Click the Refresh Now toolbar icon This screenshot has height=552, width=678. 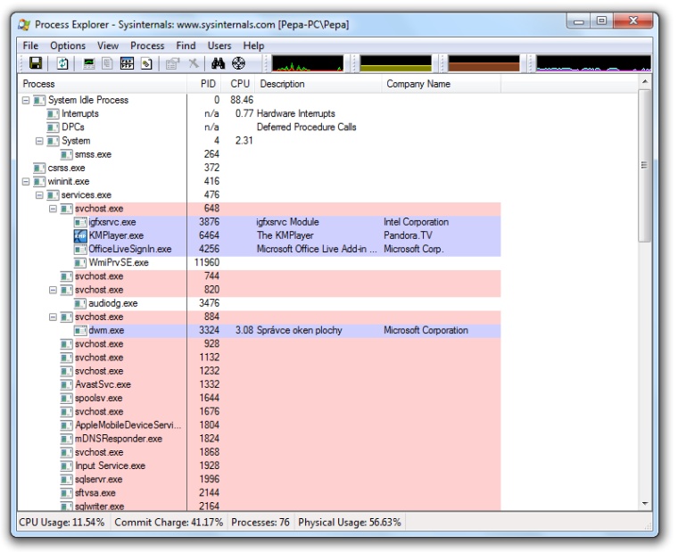62,63
